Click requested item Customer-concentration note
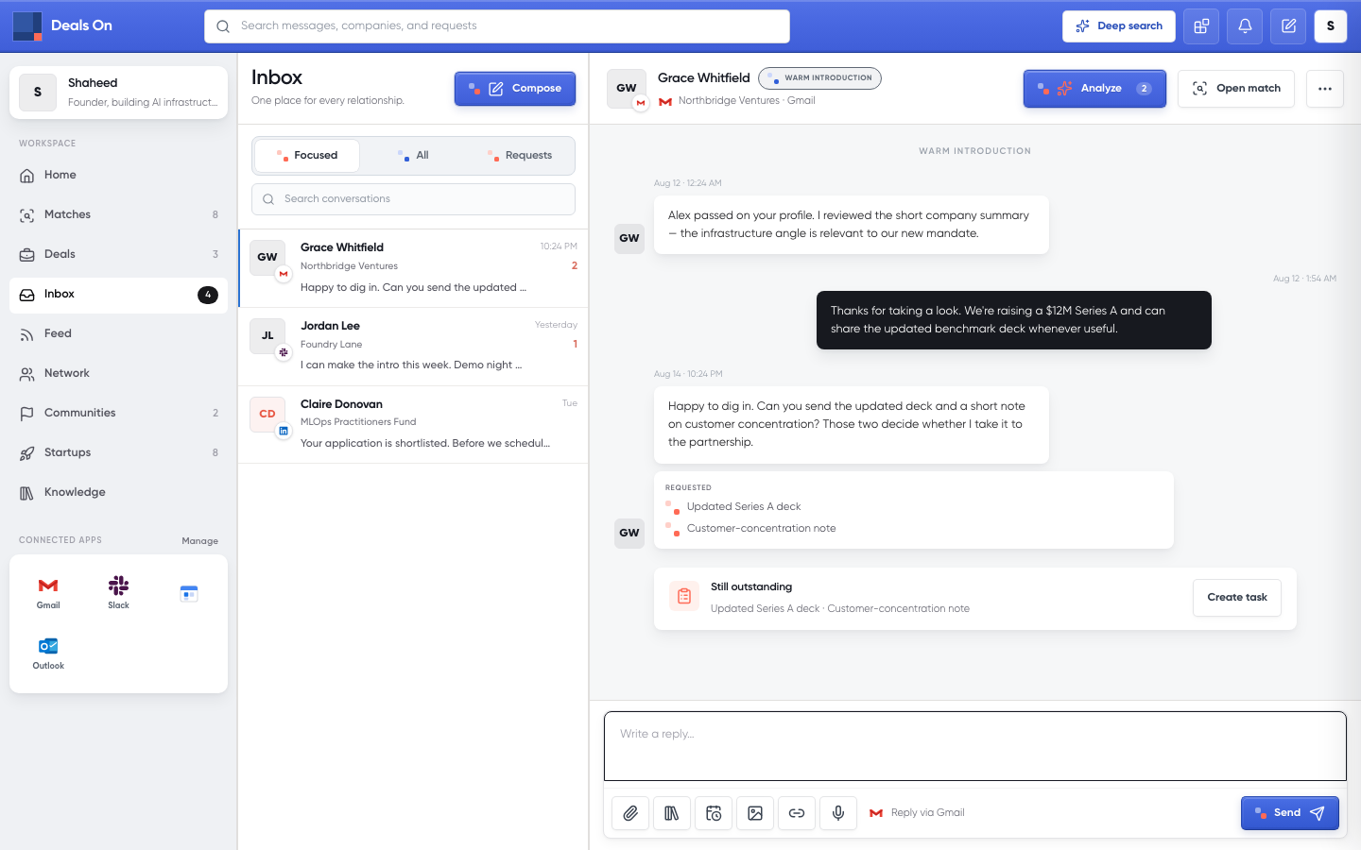Viewport: 1361px width, 850px height. [x=761, y=529]
